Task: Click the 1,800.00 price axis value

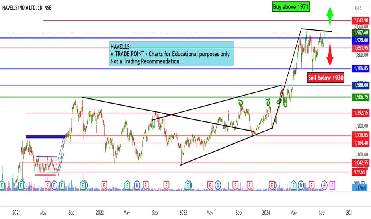Action: 361,55
